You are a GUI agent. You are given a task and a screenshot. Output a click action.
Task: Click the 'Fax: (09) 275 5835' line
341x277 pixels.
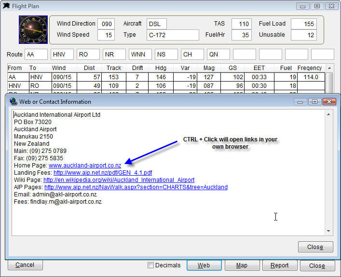(x=38, y=158)
